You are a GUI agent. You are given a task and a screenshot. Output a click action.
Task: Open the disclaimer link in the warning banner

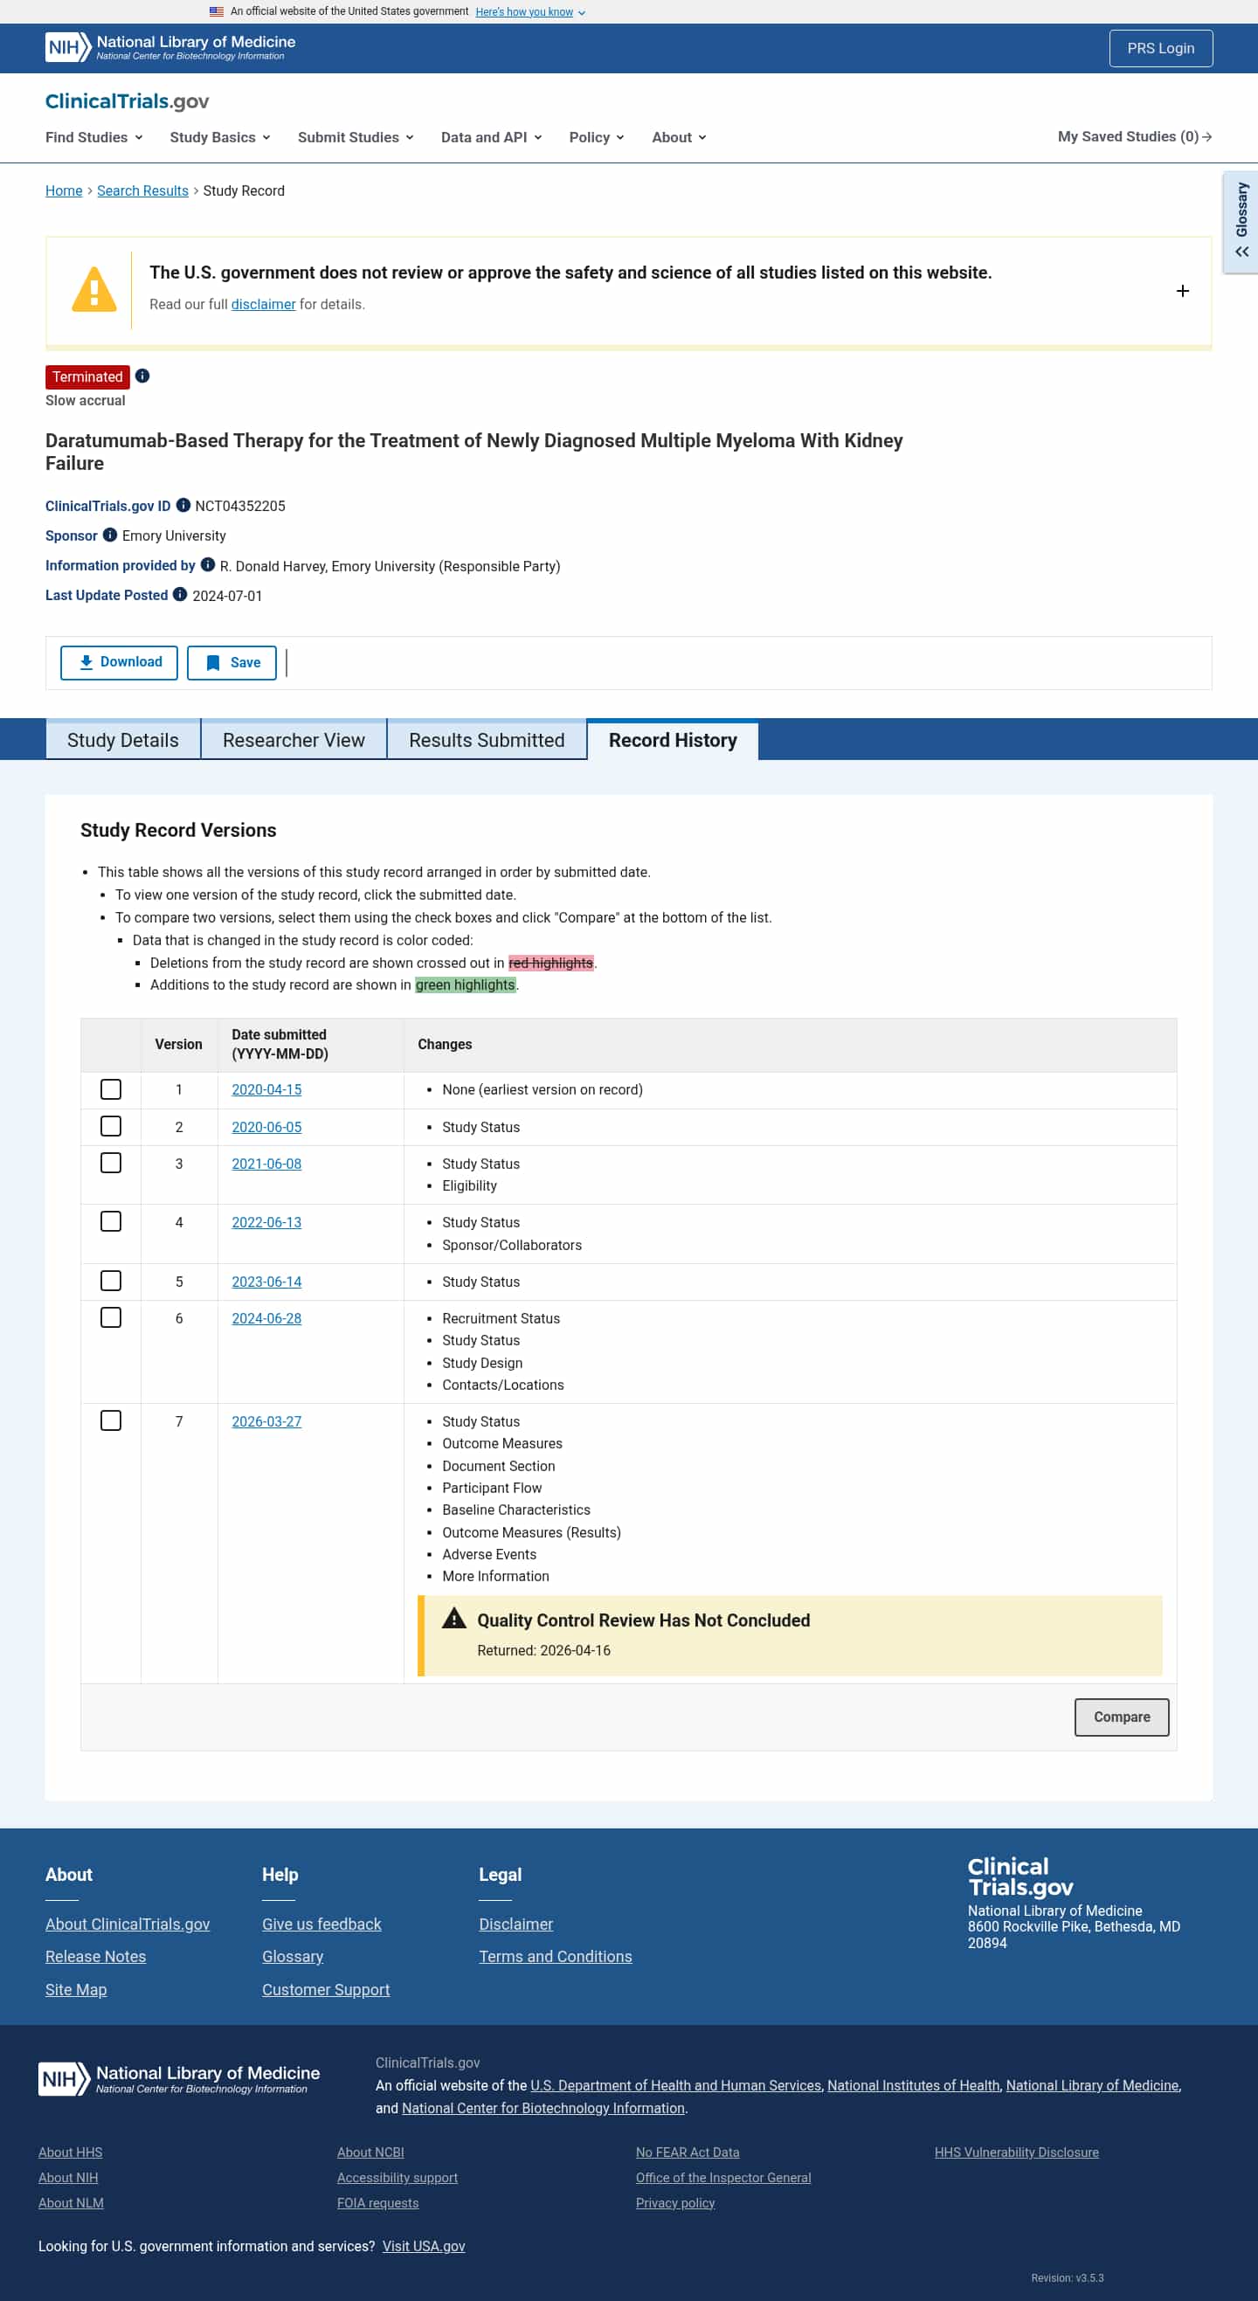coord(264,304)
